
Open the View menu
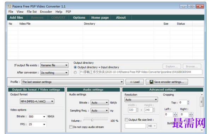click(x=20, y=12)
